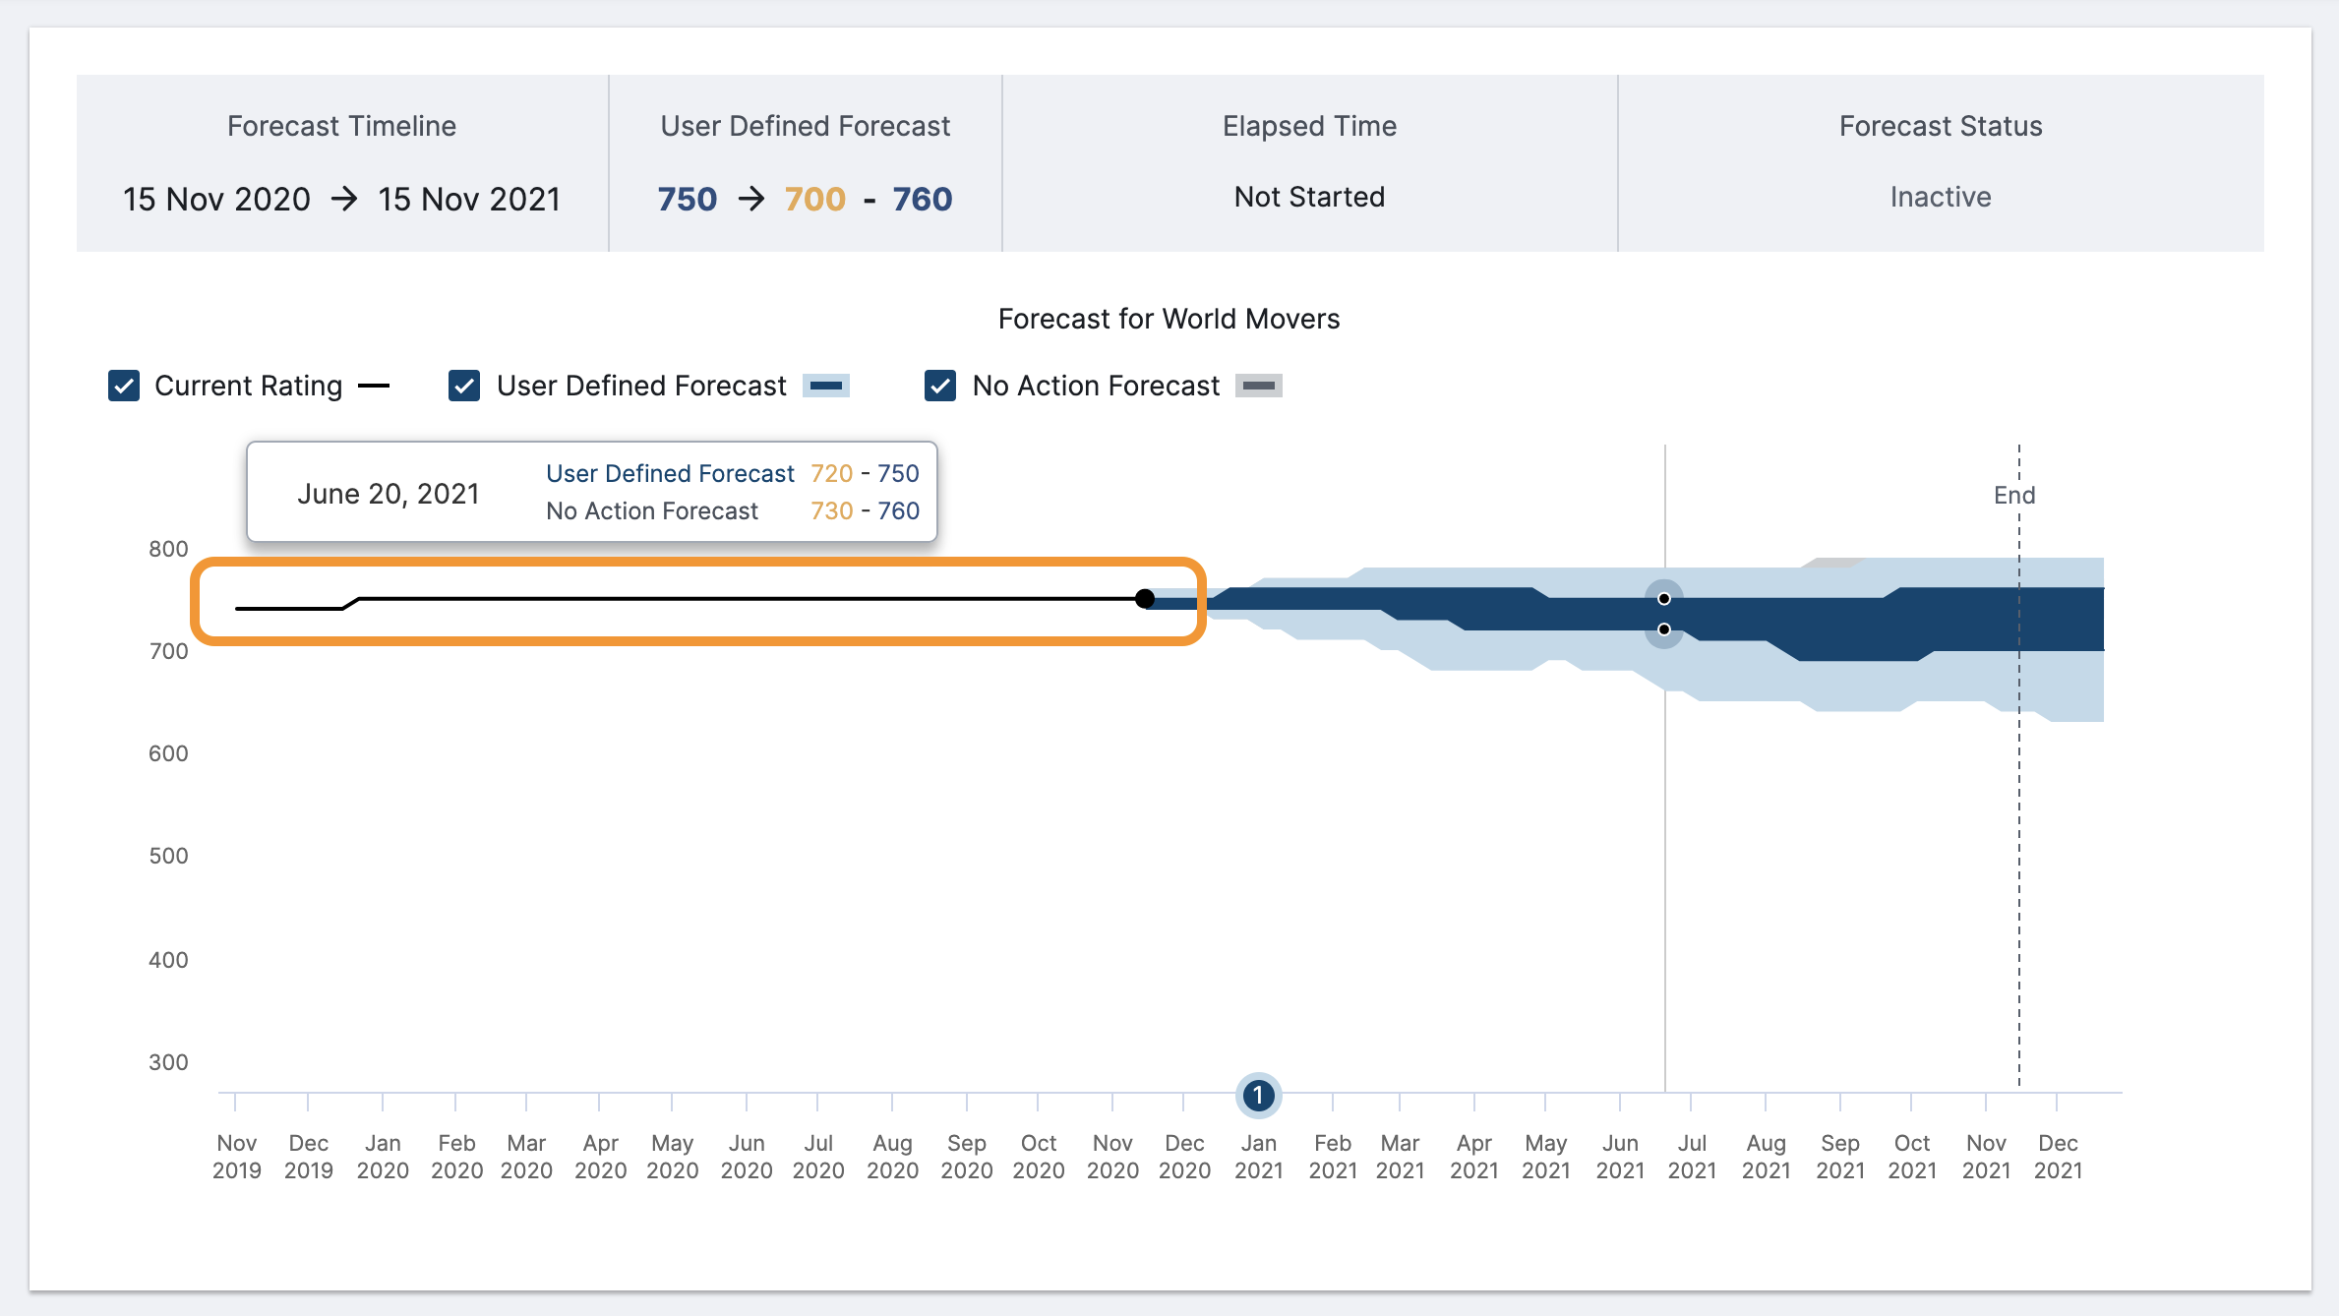Click the upper forecast dot near Jun 2021
This screenshot has width=2339, height=1316.
pos(1663,599)
